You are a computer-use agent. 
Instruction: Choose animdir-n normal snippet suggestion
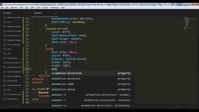91,95
